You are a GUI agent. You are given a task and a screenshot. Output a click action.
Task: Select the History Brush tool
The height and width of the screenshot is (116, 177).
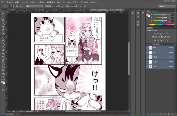click(3, 43)
